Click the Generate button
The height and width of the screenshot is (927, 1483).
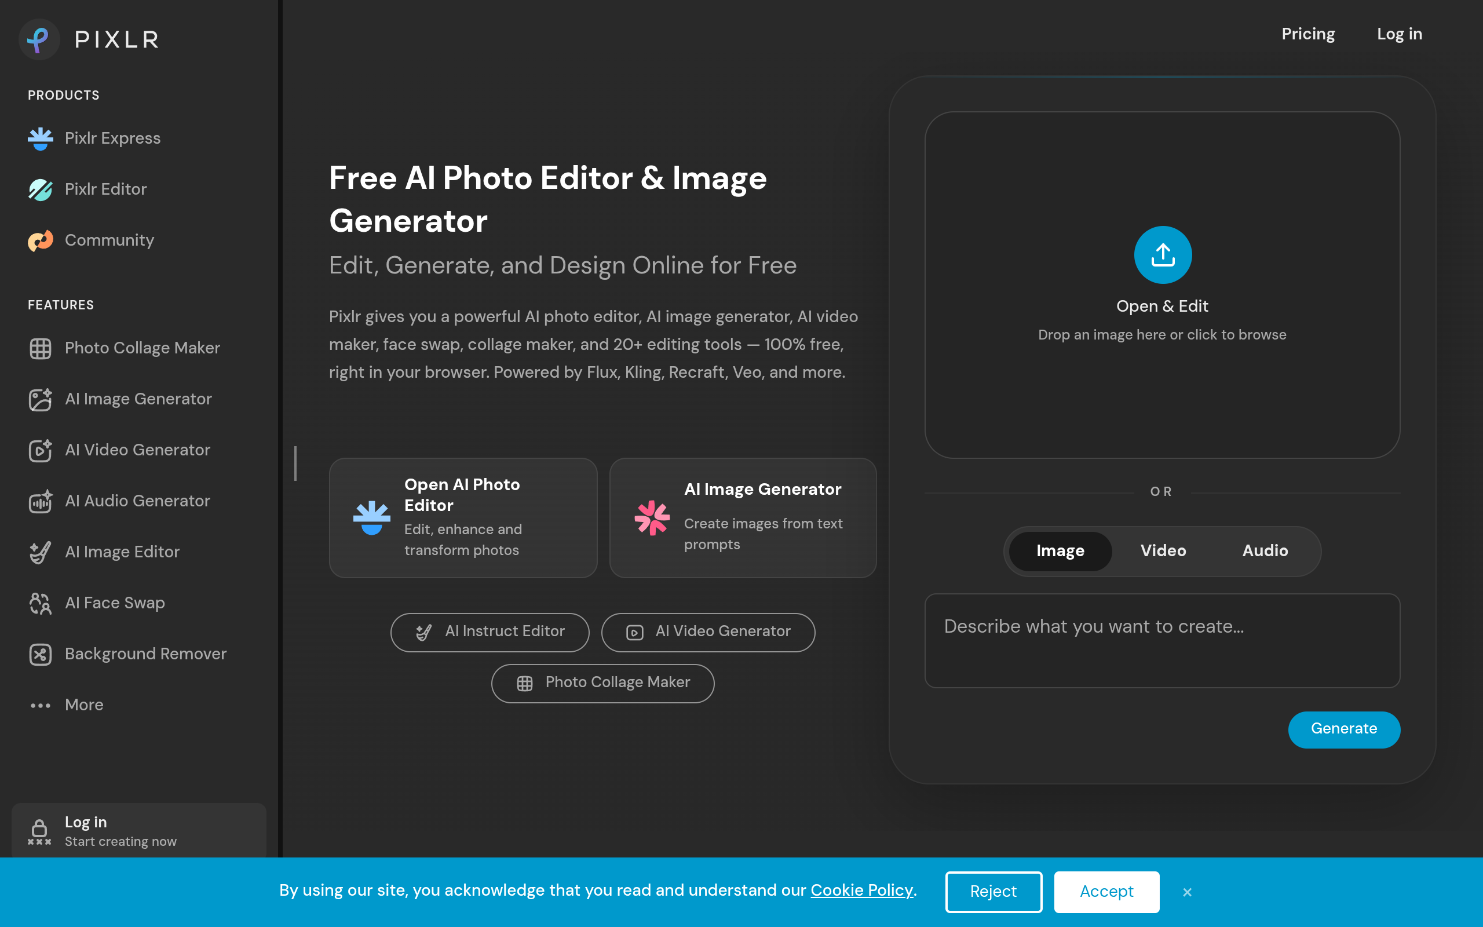tap(1344, 729)
